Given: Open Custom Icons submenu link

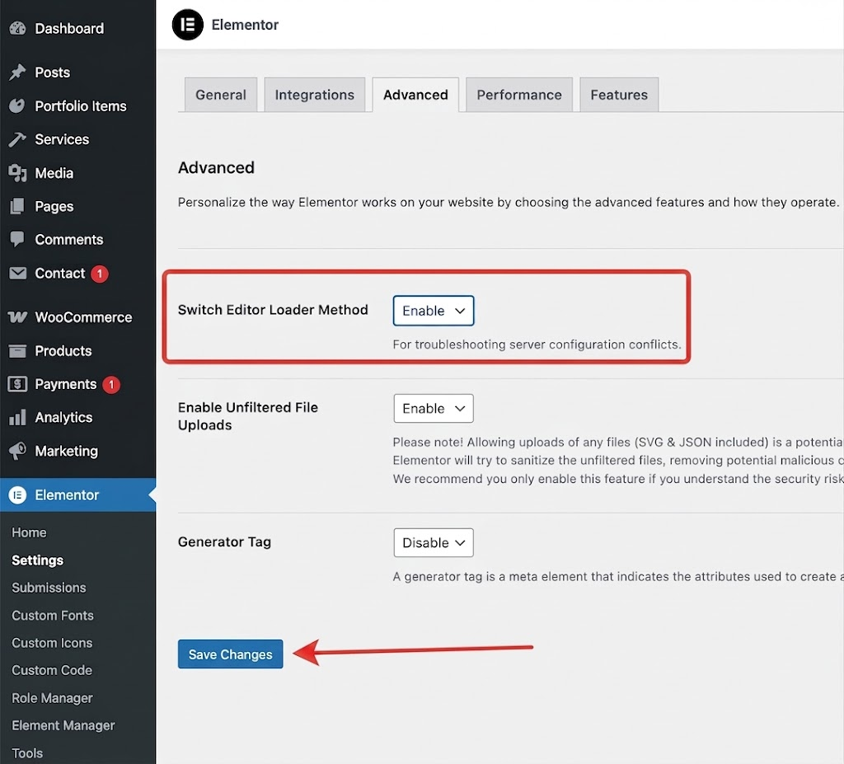Looking at the screenshot, I should pos(52,643).
